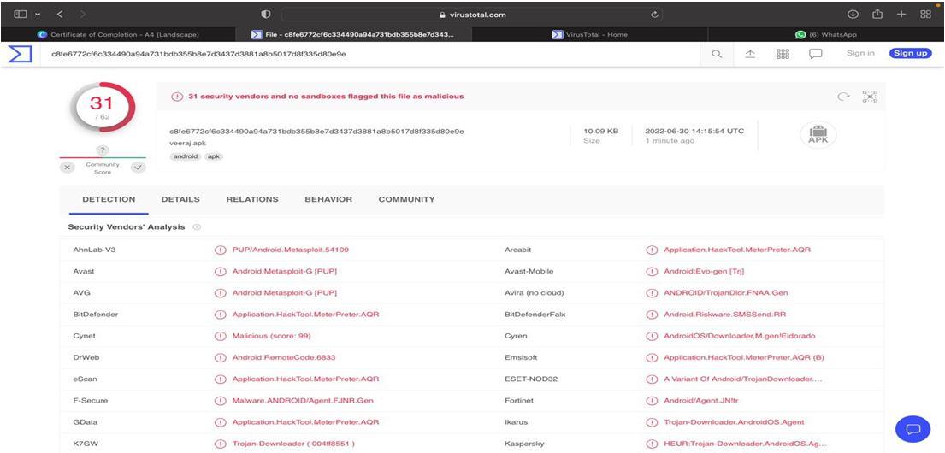Screen dimensions: 945x453
Task: Click the android tag
Action: [x=186, y=156]
